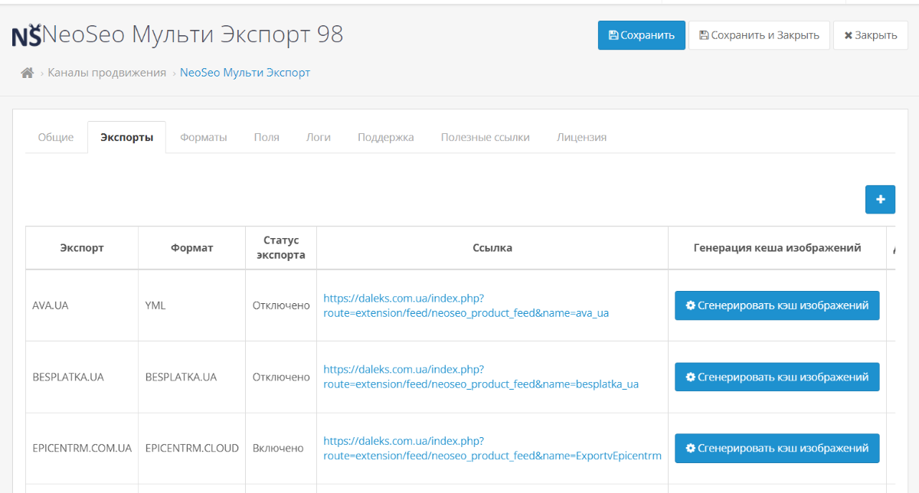Select the Экспорты tab
Image resolution: width=919 pixels, height=493 pixels.
point(126,137)
